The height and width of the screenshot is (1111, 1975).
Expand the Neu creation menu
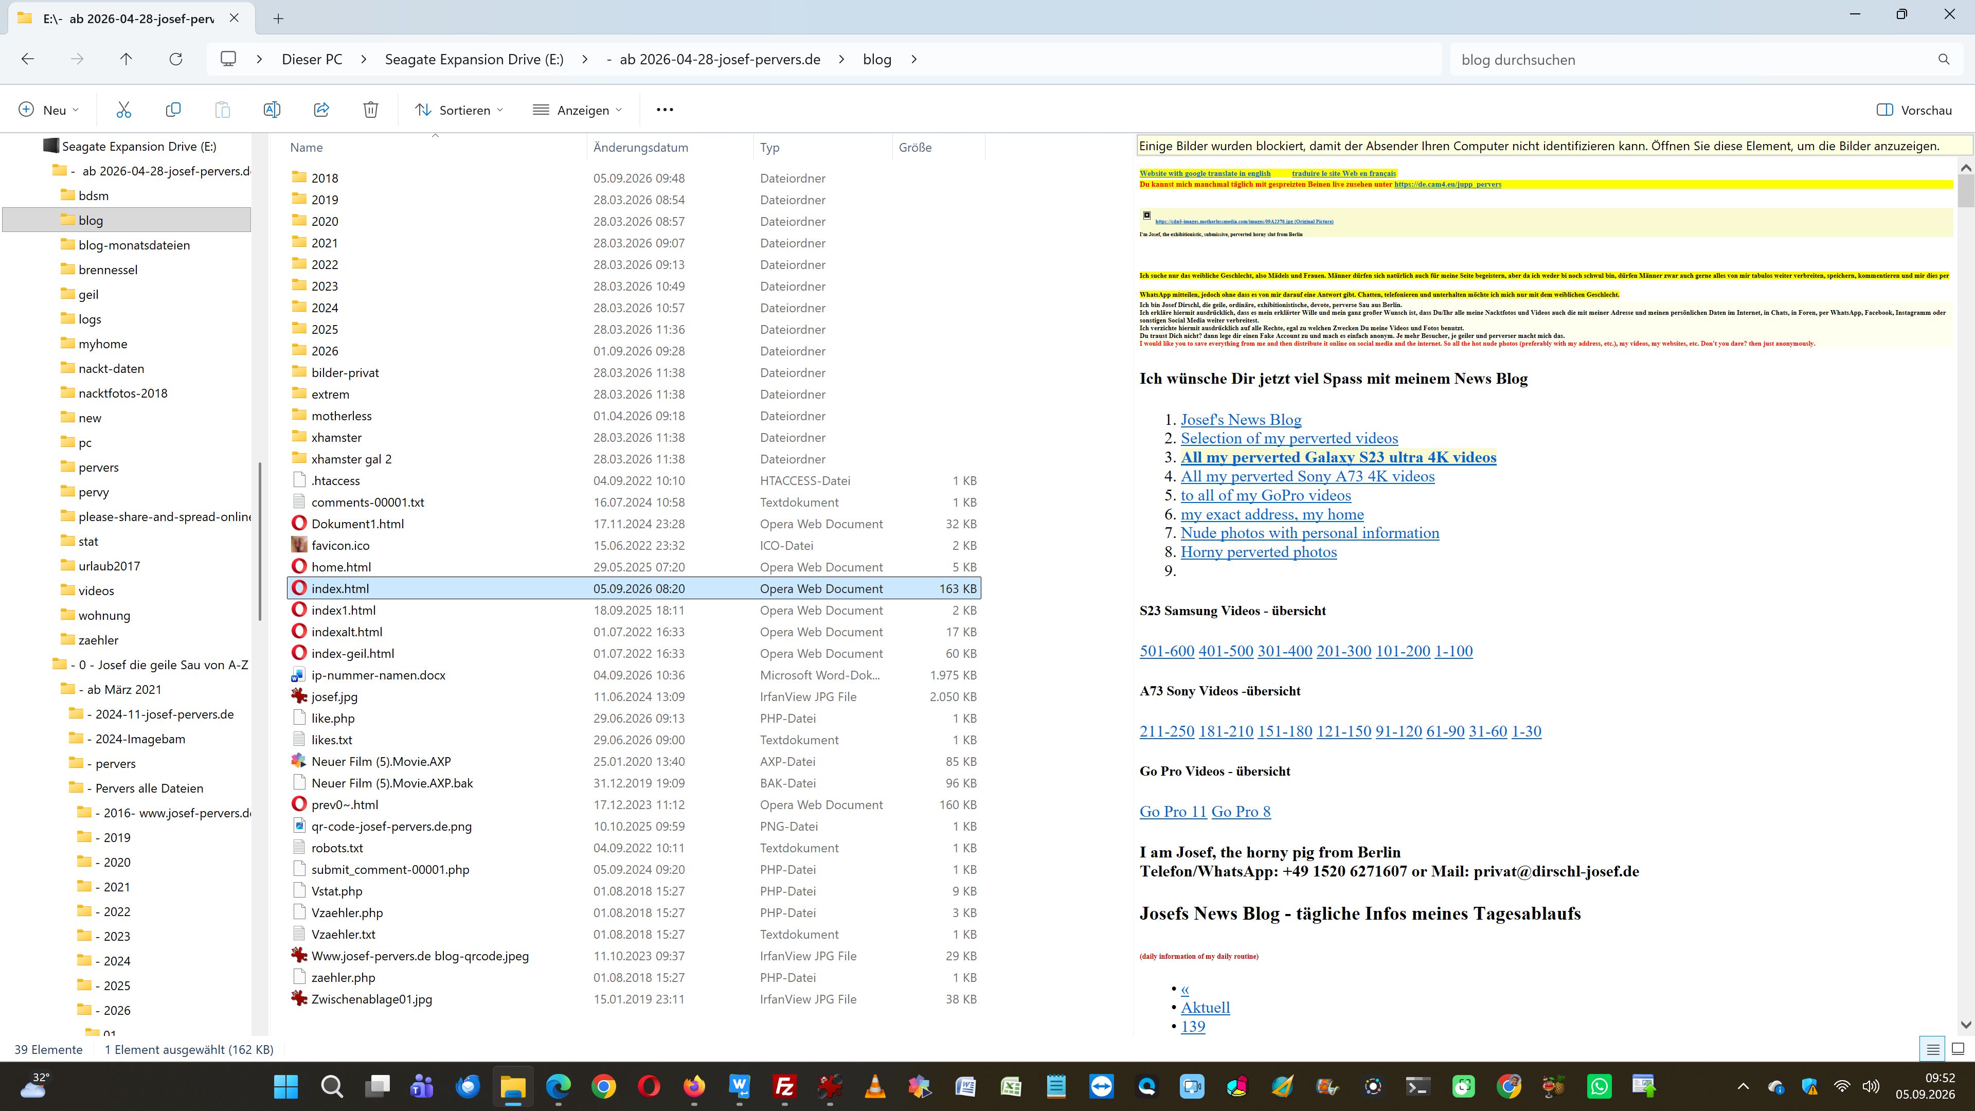tap(48, 110)
